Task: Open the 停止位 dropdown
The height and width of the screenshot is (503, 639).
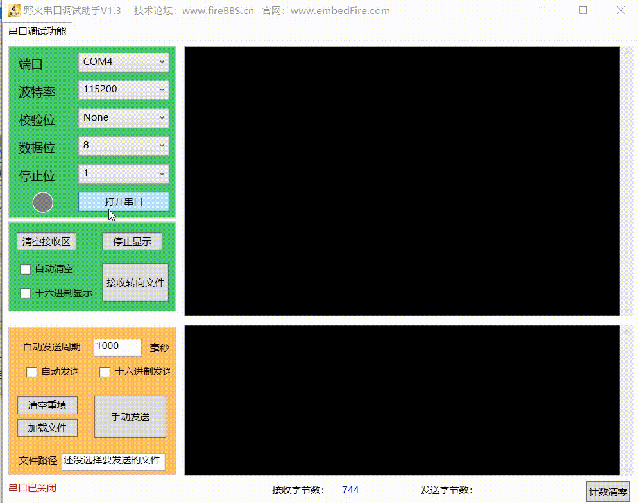Action: pos(123,174)
